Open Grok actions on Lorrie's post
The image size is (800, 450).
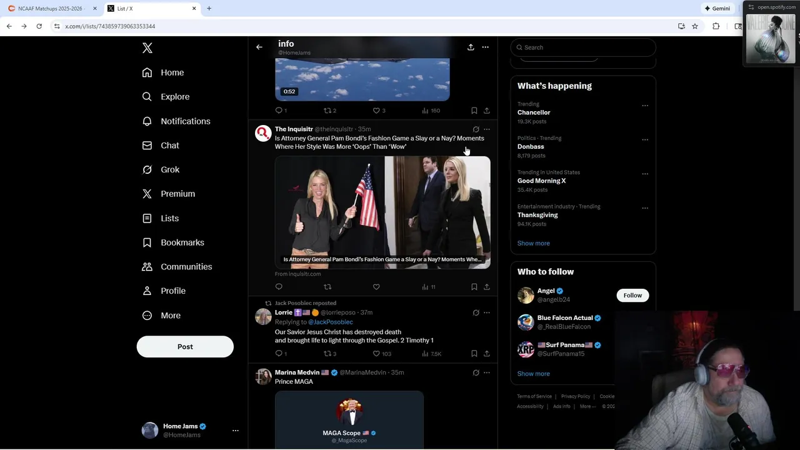(476, 312)
